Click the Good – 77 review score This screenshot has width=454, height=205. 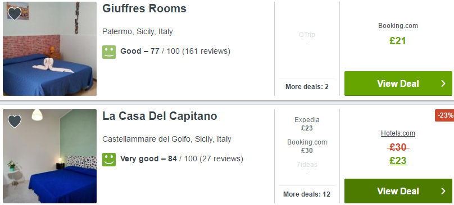(139, 52)
